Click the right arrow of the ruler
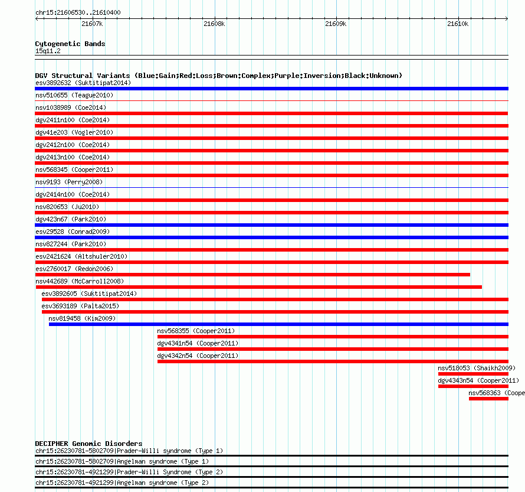Screen dimensions: 525x492 point(507,19)
